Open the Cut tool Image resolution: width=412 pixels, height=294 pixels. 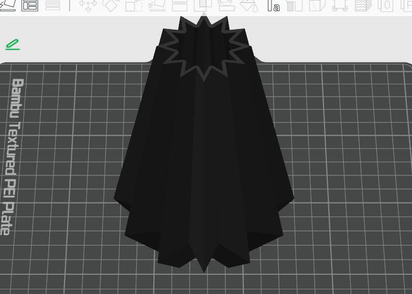(179, 5)
